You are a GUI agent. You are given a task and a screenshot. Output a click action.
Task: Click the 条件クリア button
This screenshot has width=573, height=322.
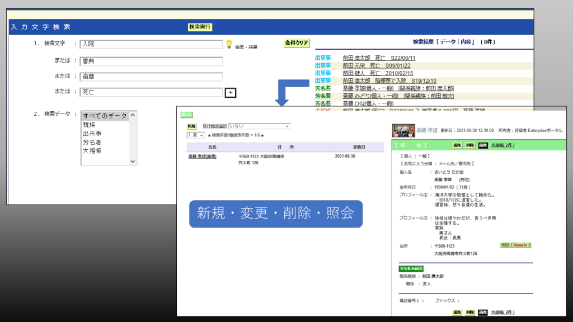pyautogui.click(x=297, y=43)
